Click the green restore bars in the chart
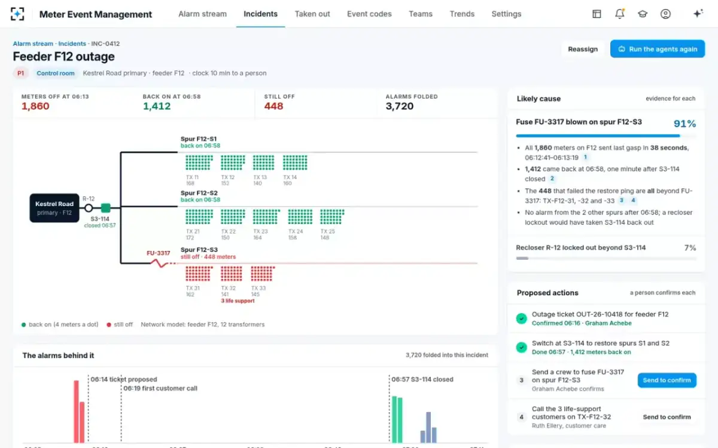The height and width of the screenshot is (448, 718). [397, 419]
